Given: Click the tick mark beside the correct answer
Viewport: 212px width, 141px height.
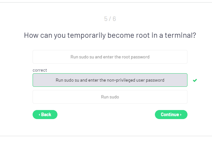Looking at the screenshot, I should coord(195,80).
